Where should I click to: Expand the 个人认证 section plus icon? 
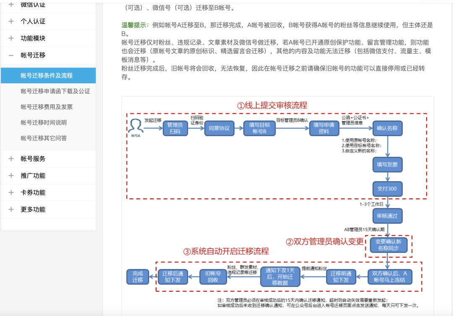coord(11,21)
